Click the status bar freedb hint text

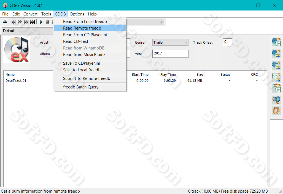click(40, 191)
